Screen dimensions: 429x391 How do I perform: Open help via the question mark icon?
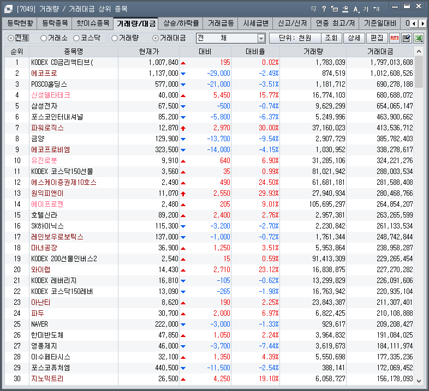(324, 9)
